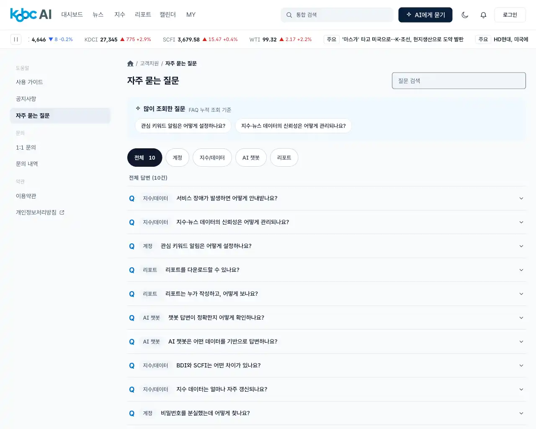Image resolution: width=536 pixels, height=429 pixels.
Task: Expand 리포트를 다운로드할 수 있나요?
Action: (x=327, y=270)
